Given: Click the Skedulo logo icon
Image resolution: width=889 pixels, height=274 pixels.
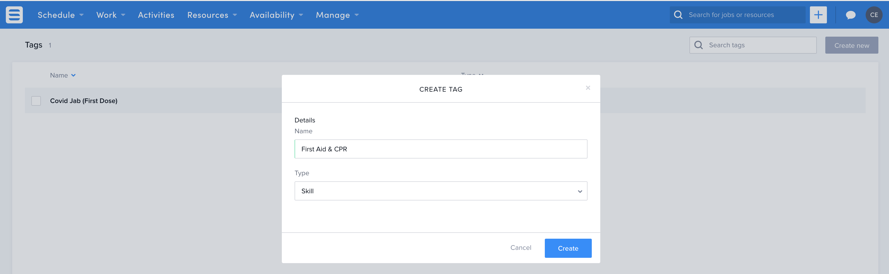Looking at the screenshot, I should coord(14,15).
